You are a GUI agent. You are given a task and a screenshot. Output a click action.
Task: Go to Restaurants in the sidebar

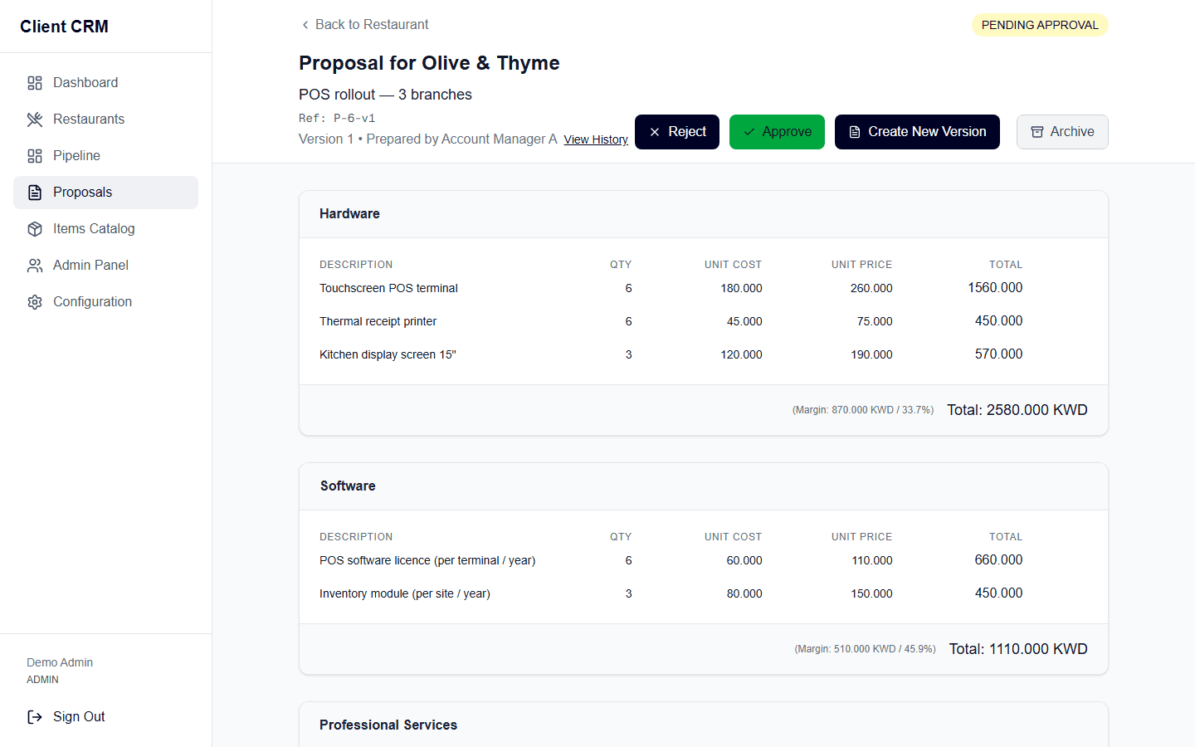[x=105, y=120]
